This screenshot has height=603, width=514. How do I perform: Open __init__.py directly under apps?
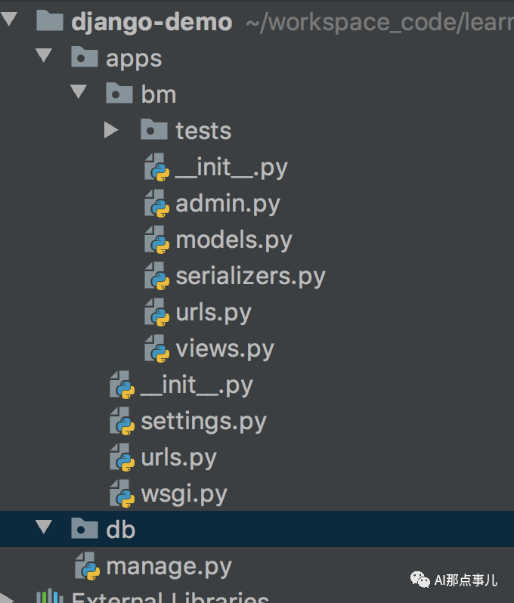[197, 385]
